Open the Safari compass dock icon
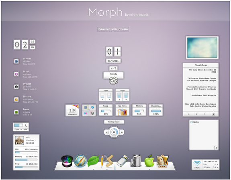Screen dimensions: 231x180 point(80,161)
